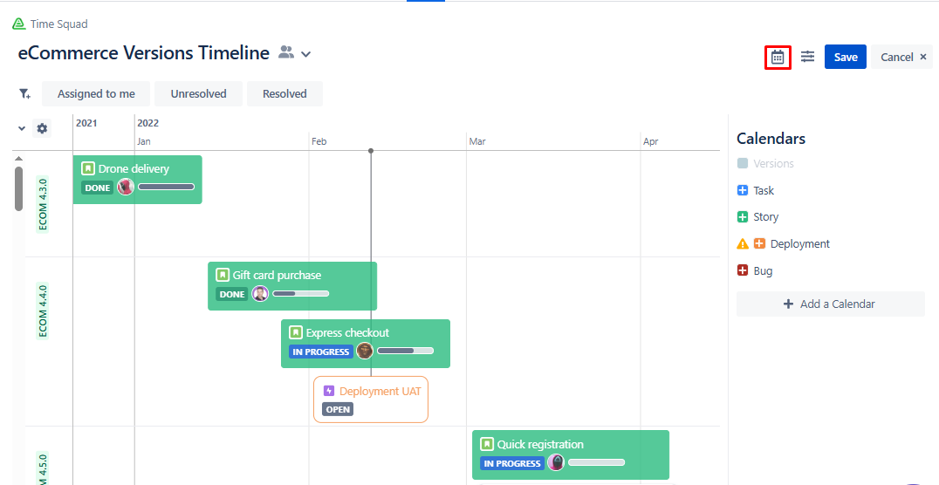
Task: Click Add a Calendar button
Action: pos(830,304)
